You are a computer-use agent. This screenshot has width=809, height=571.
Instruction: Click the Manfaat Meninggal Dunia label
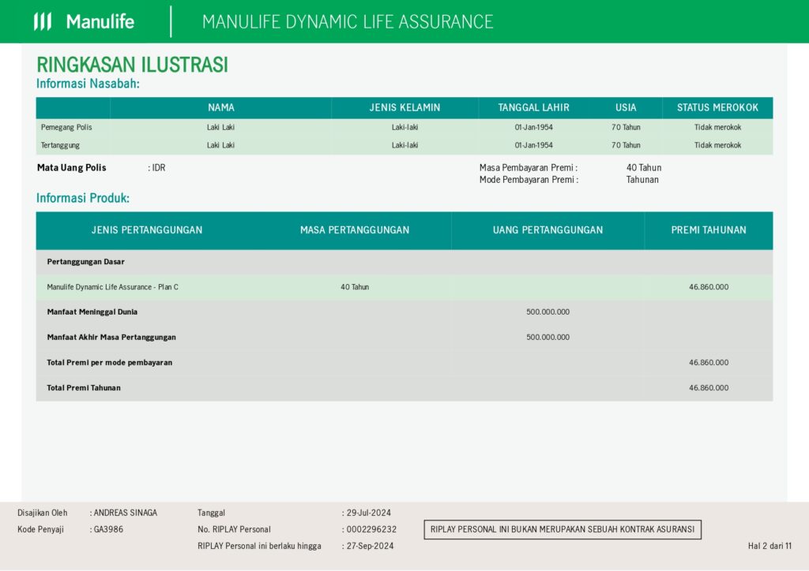tap(92, 312)
